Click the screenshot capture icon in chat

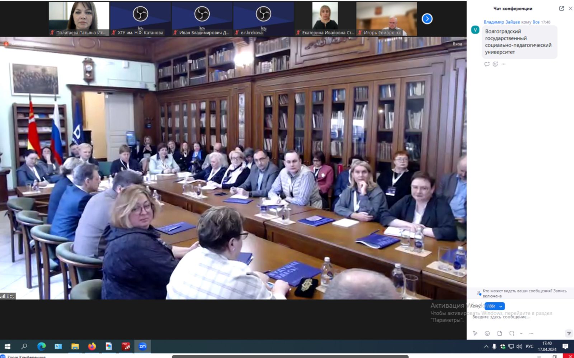512,334
